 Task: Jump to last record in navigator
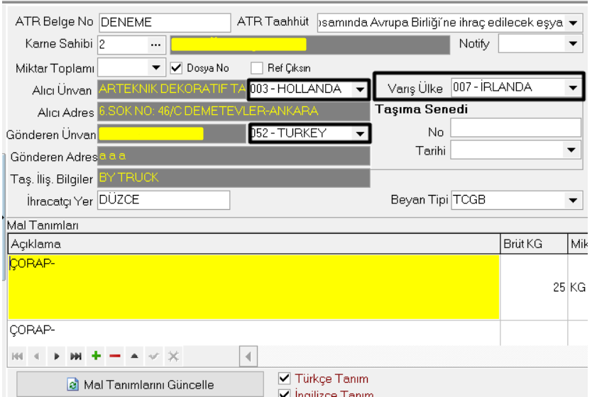click(76, 356)
